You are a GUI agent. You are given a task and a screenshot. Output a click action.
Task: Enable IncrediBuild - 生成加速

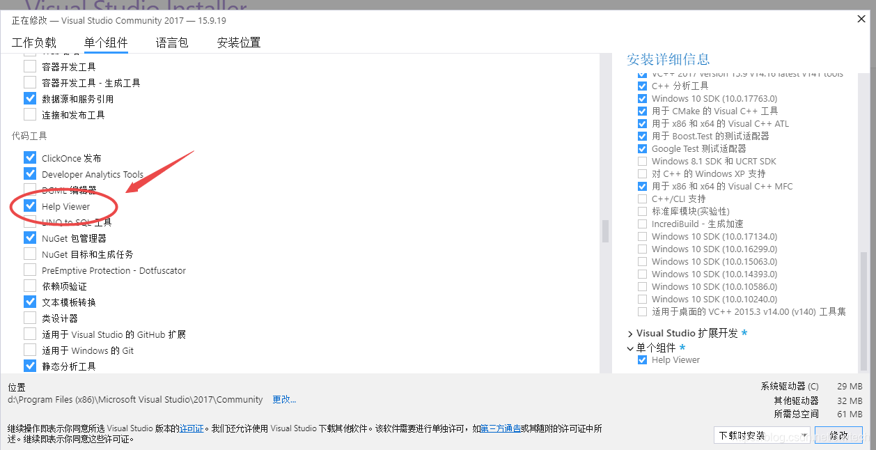click(x=642, y=224)
